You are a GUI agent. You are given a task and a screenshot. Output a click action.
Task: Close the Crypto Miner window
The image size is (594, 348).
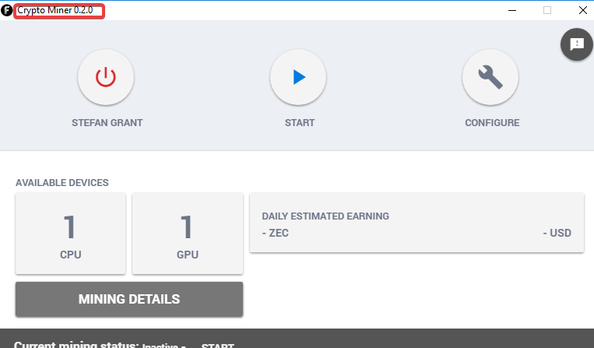[x=582, y=10]
